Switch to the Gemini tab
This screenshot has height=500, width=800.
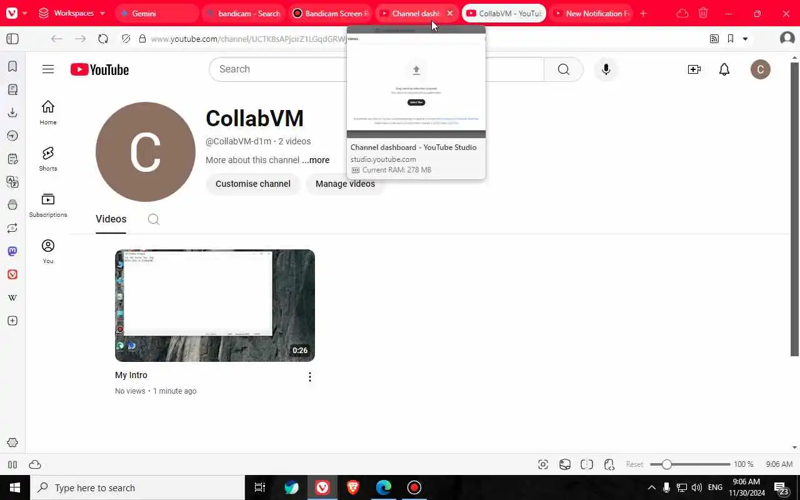tap(157, 13)
